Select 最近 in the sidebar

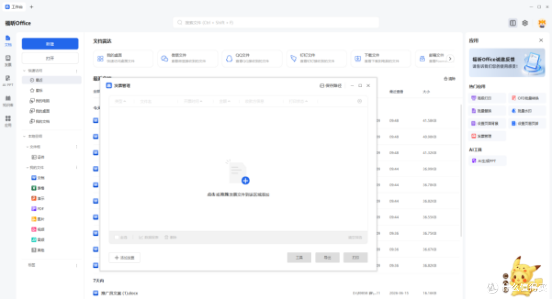[52, 80]
